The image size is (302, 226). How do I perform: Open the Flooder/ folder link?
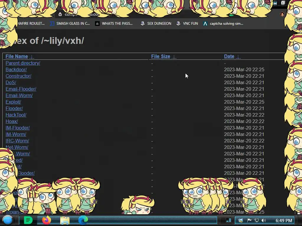click(14, 108)
